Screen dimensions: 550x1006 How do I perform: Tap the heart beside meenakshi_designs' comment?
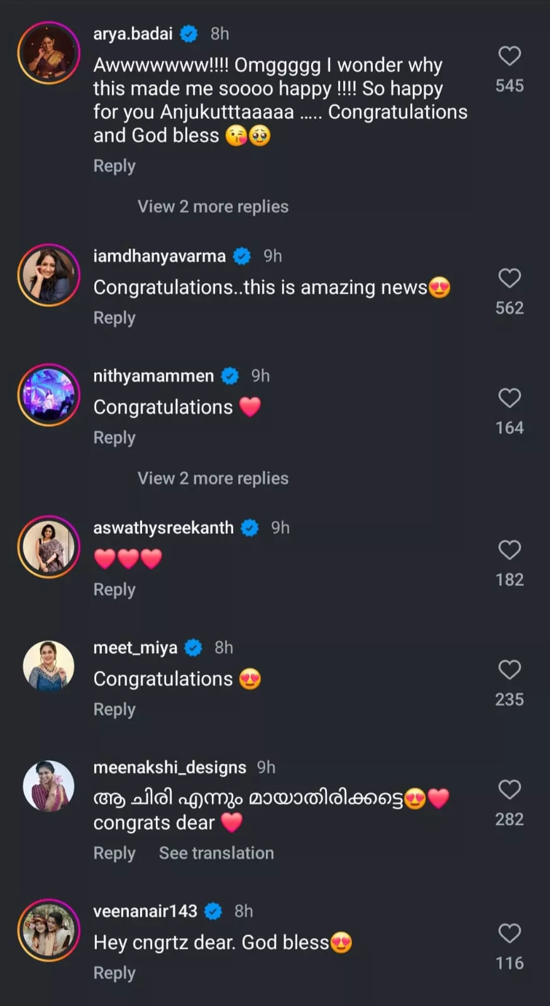(509, 790)
